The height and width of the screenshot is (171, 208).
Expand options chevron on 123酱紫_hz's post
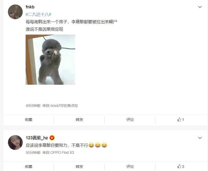pos(200,138)
